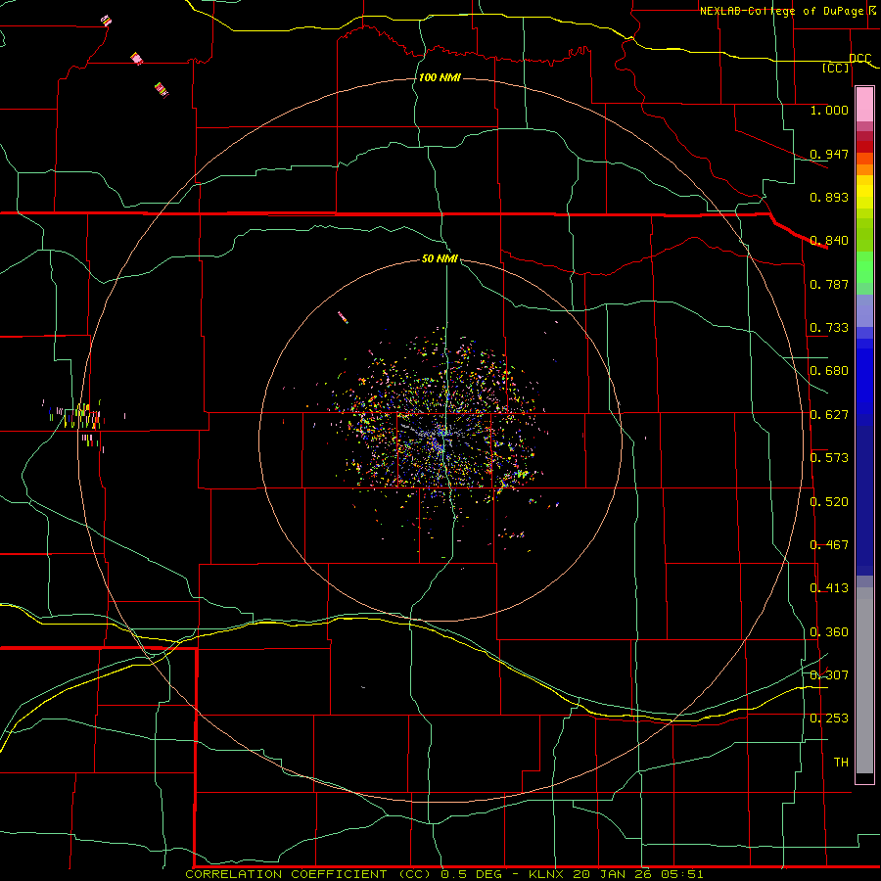Click the bright green segment of the color bar
Viewport: 881px width, 881px height.
(864, 267)
